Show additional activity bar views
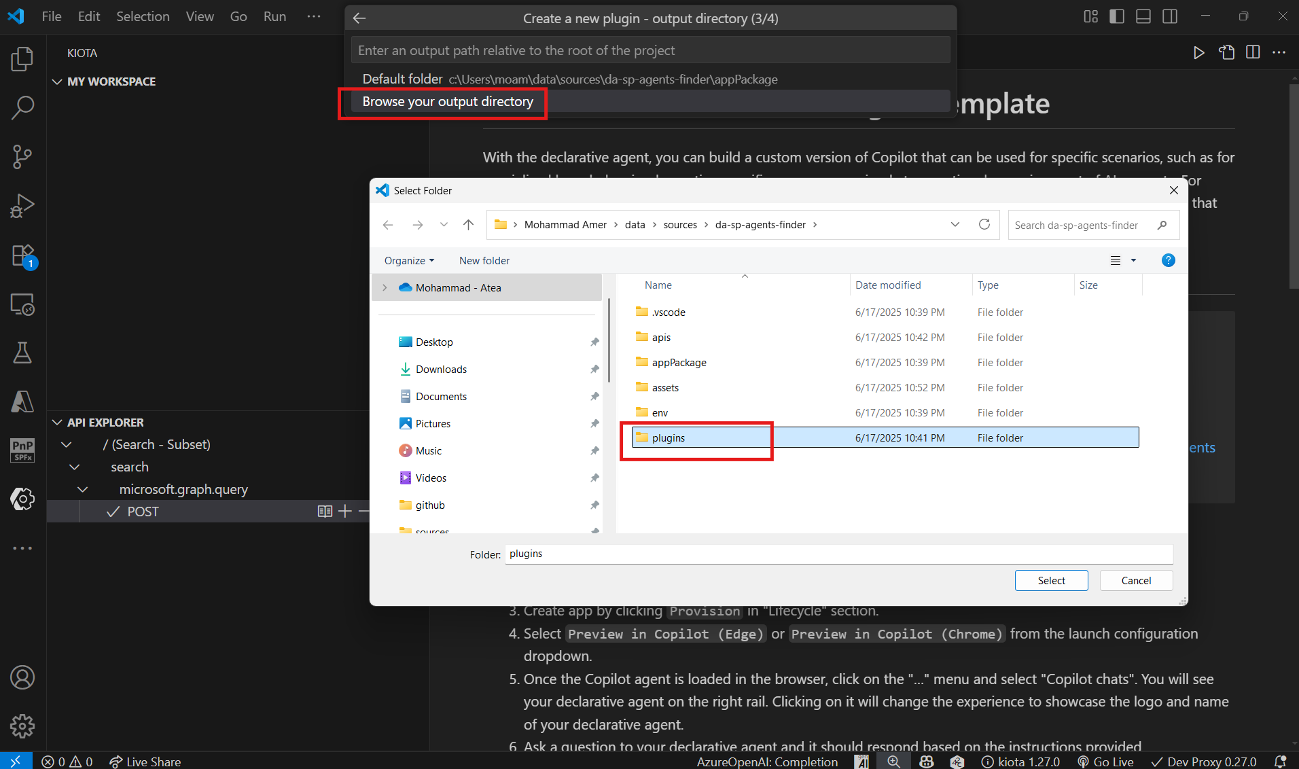Screen dimensions: 1299x769 22,548
